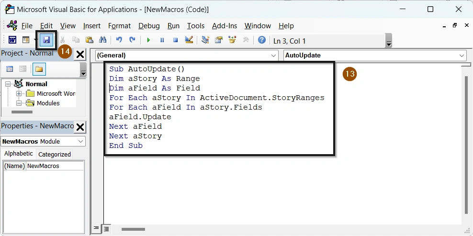This screenshot has width=473, height=236.
Task: Open the Properties Window icon
Action: tap(219, 40)
